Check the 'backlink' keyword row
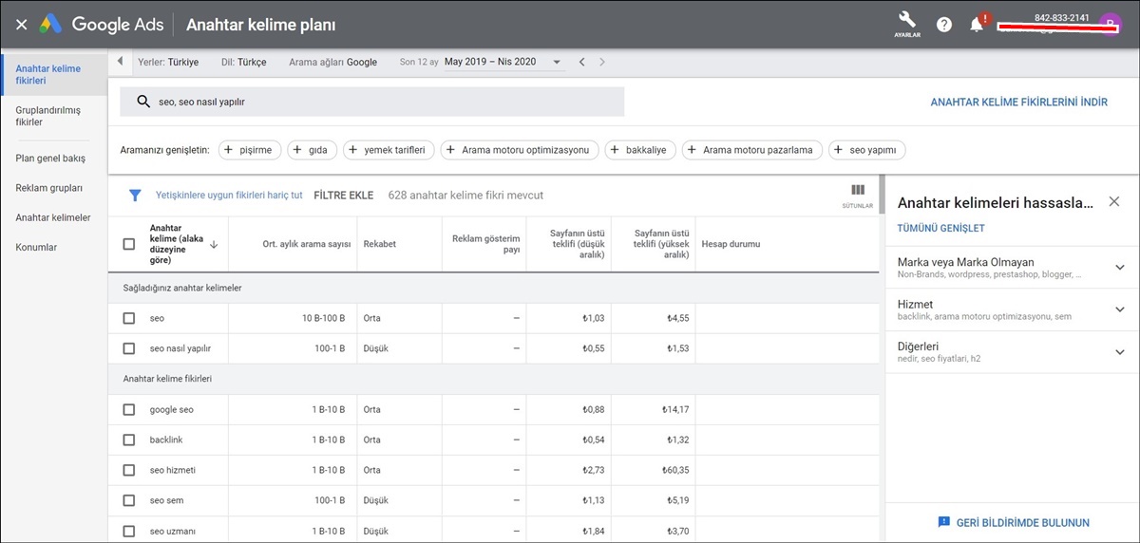Image resolution: width=1140 pixels, height=543 pixels. click(129, 440)
